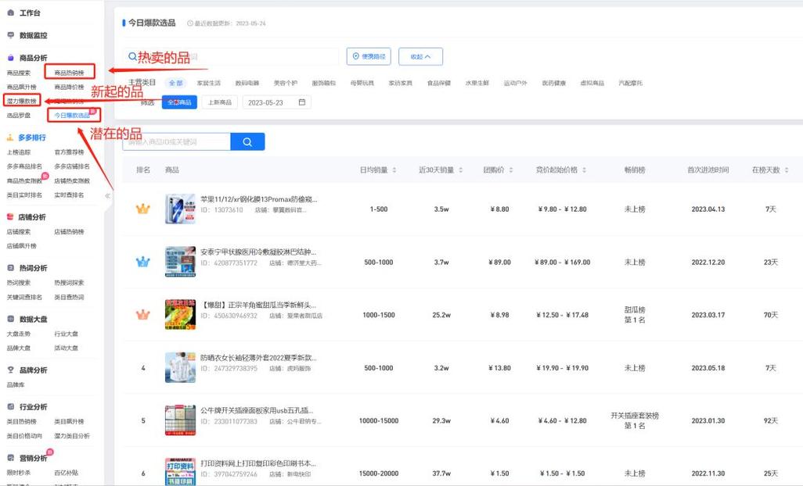803x486 pixels.
Task: Open 行业大盘 in sidebar
Action: (x=66, y=334)
